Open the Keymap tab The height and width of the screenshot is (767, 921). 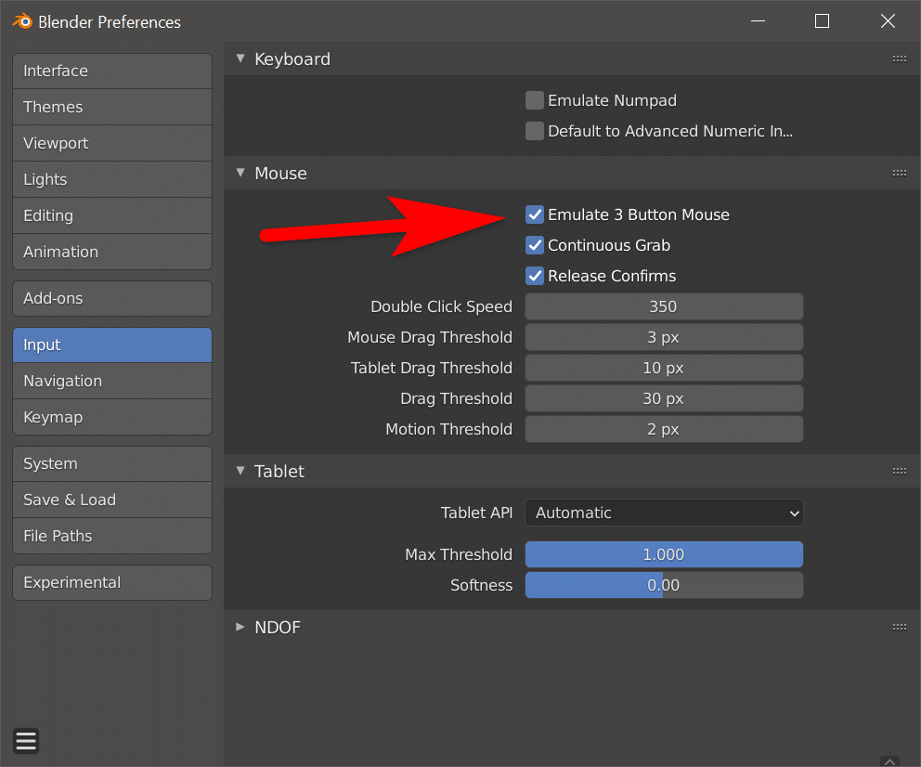click(x=112, y=418)
